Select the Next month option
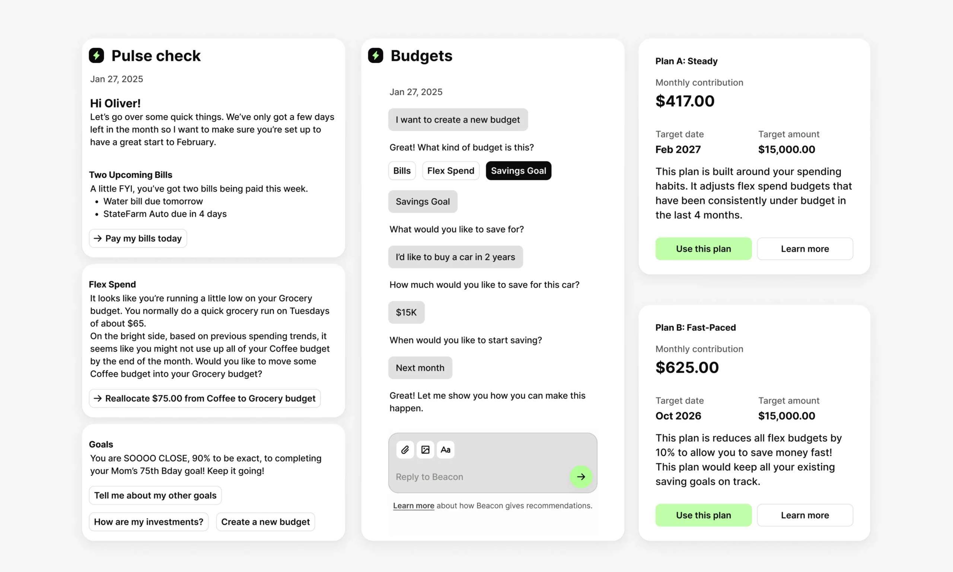This screenshot has width=953, height=572. 420,368
